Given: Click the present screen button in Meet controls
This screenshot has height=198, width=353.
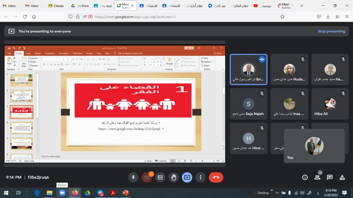Looking at the screenshot, I should [x=187, y=178].
